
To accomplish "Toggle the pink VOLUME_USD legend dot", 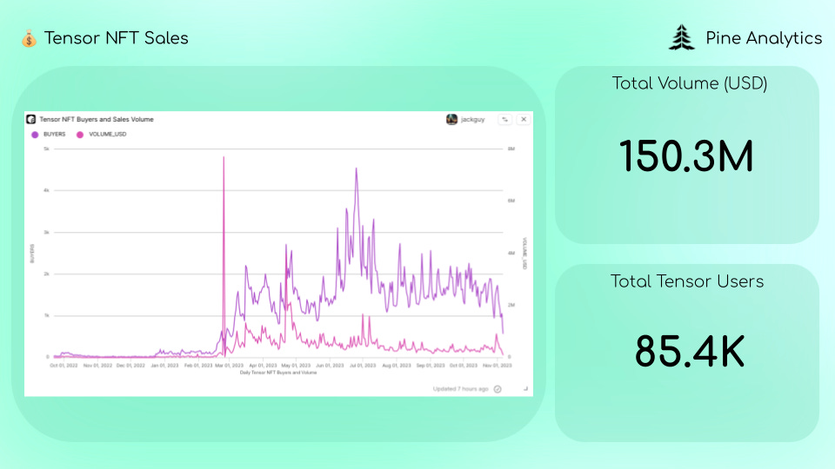I will [80, 135].
